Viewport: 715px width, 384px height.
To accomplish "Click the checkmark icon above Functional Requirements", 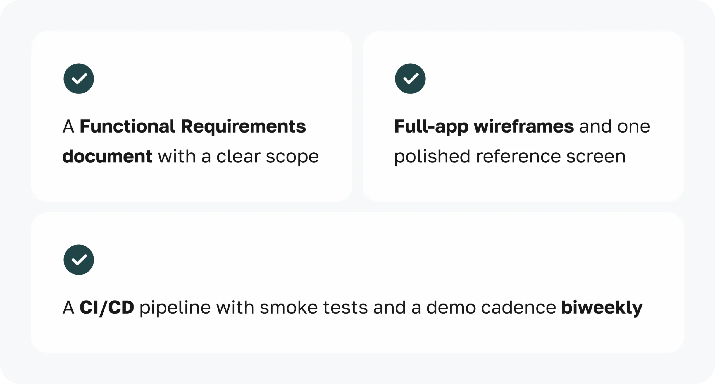I will (x=79, y=79).
